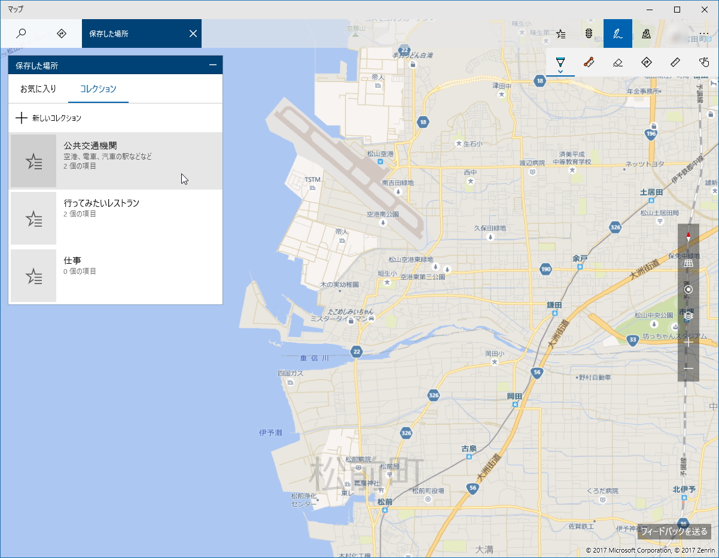Image resolution: width=719 pixels, height=558 pixels.
Task: Select the ballpoint pen ink tool
Action: click(560, 60)
